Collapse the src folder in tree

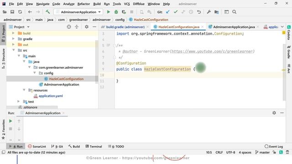pyautogui.click(x=14, y=50)
